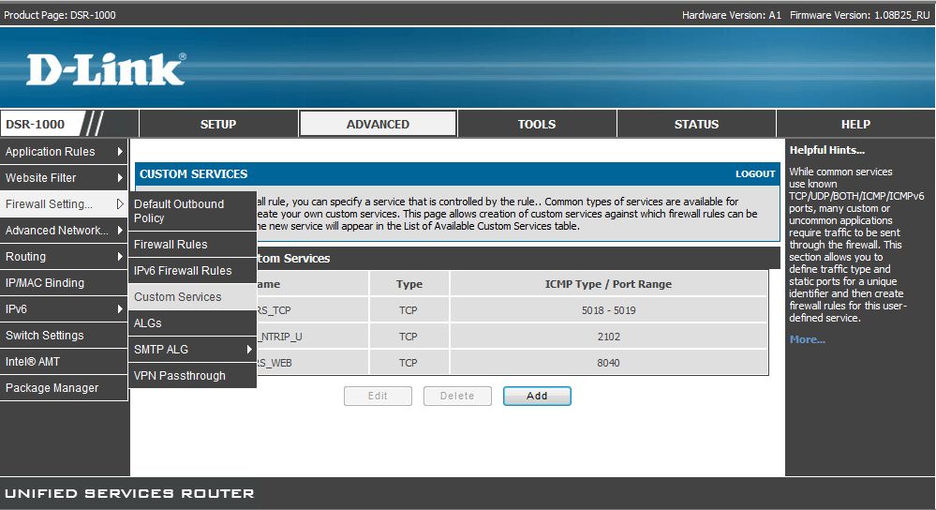Click the D-Link logo

[x=106, y=69]
